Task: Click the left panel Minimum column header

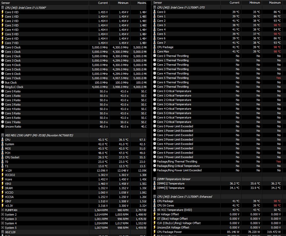Action: click(x=120, y=3)
